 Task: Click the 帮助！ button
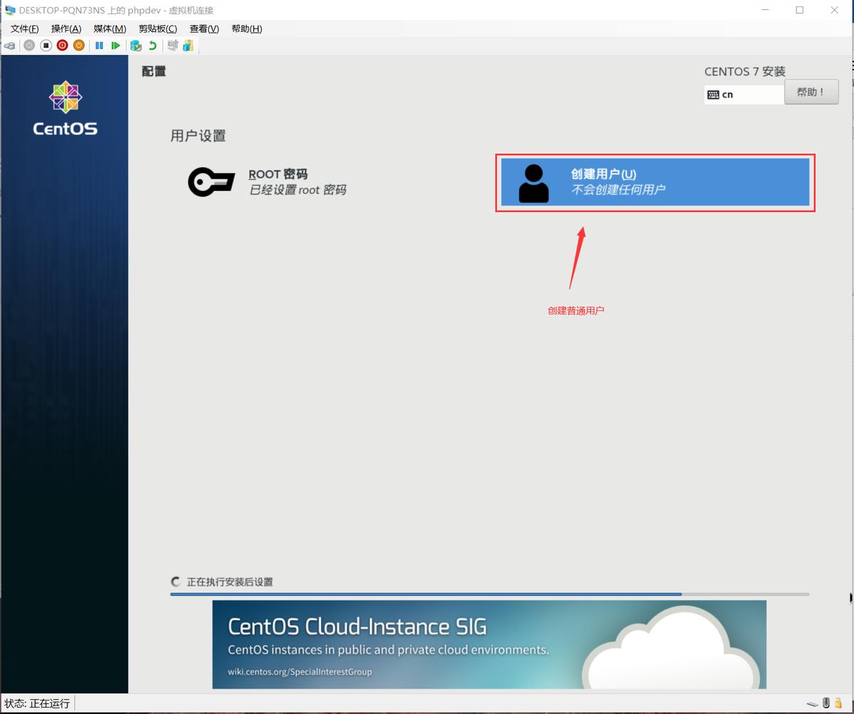pos(811,92)
